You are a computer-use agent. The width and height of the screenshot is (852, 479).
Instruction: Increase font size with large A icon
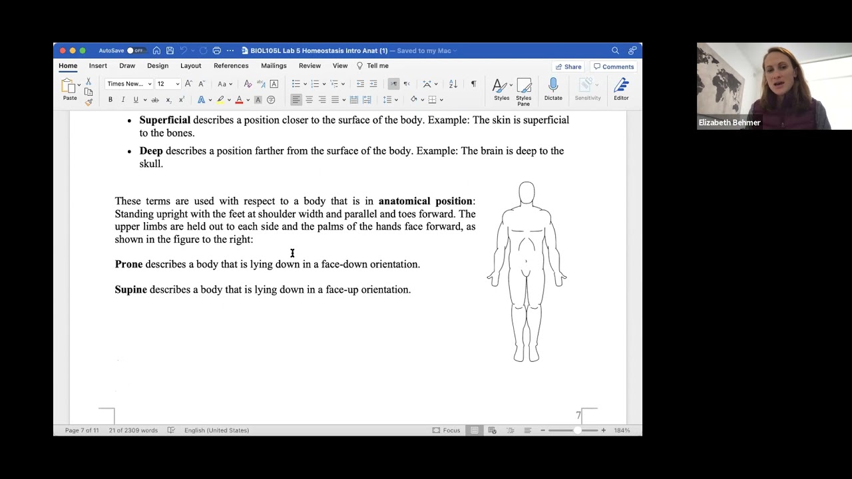188,84
